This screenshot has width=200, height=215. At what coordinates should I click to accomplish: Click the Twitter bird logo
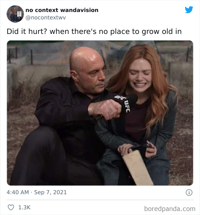tap(189, 10)
